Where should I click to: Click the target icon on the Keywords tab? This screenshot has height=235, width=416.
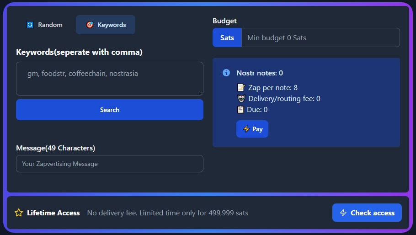click(x=90, y=25)
